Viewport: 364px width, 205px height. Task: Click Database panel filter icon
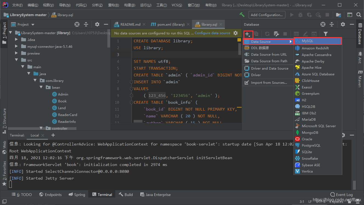325,34
